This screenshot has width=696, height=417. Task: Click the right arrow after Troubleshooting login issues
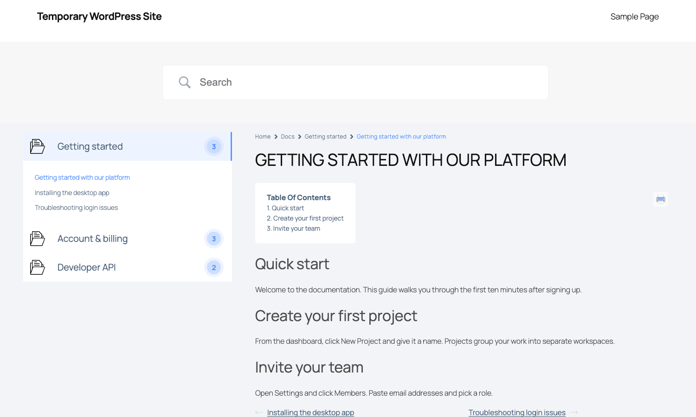pyautogui.click(x=574, y=412)
